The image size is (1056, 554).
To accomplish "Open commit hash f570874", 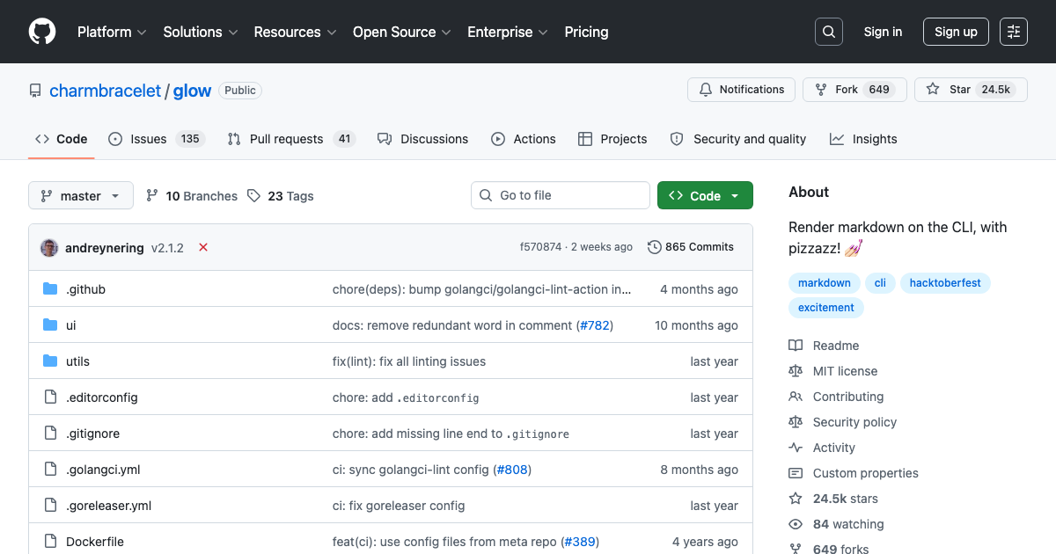I will (x=540, y=247).
